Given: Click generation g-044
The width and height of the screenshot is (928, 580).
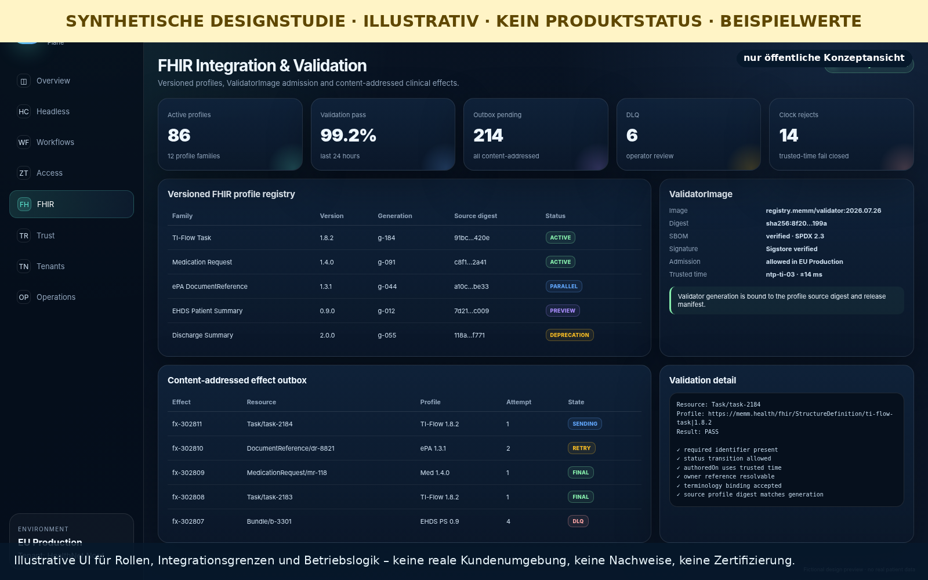Looking at the screenshot, I should (387, 287).
